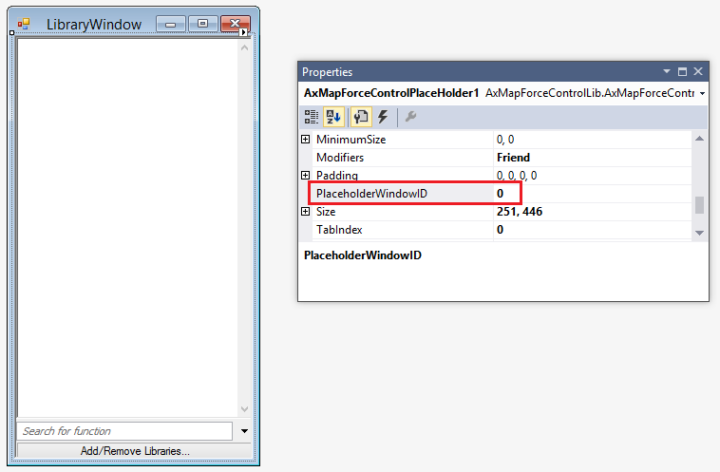Expand the Size property
The image size is (720, 472).
point(306,212)
